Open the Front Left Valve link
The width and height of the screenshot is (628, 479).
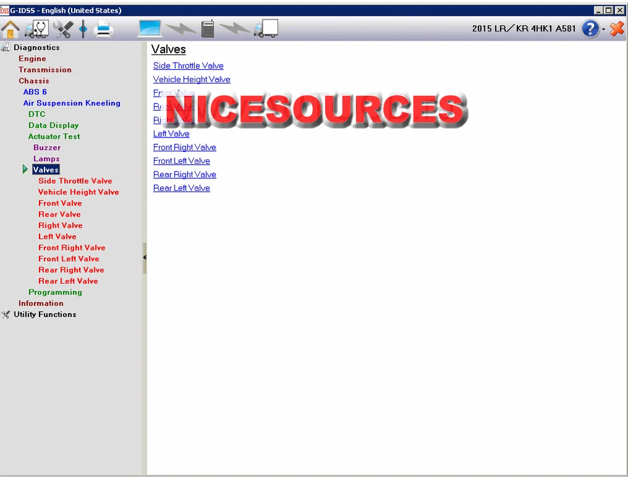click(x=181, y=161)
